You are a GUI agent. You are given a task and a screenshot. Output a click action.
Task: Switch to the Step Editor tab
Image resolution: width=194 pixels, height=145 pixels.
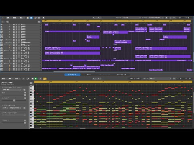click(x=104, y=75)
